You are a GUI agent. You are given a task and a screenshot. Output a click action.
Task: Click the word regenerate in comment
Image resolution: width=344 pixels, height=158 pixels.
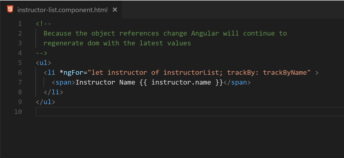(x=63, y=43)
